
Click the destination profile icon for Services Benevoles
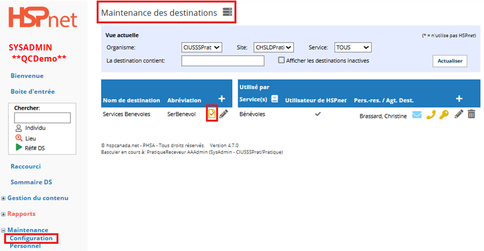pos(212,114)
